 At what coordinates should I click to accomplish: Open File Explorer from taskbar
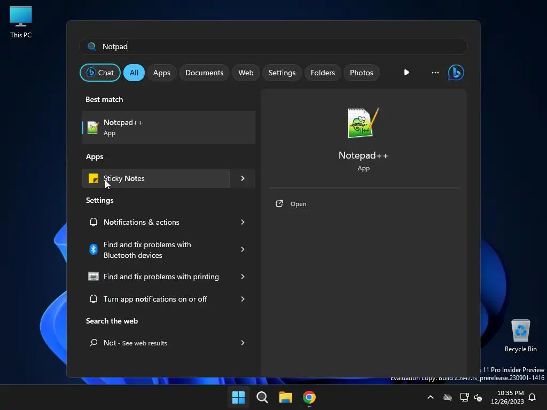(286, 397)
